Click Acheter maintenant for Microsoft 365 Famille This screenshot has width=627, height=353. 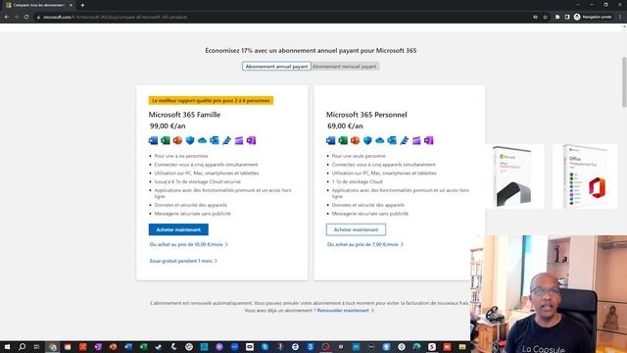(178, 229)
